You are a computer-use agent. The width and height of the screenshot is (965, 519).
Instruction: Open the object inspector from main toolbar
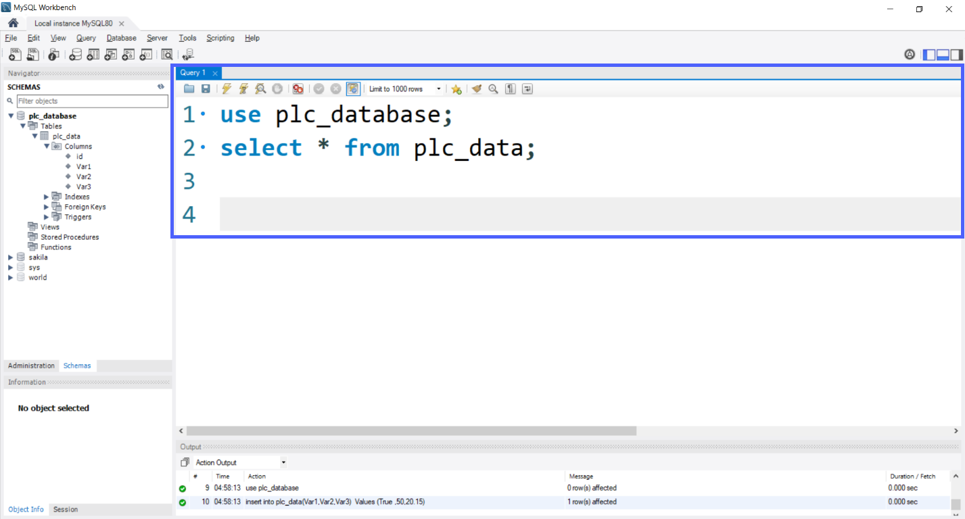53,55
